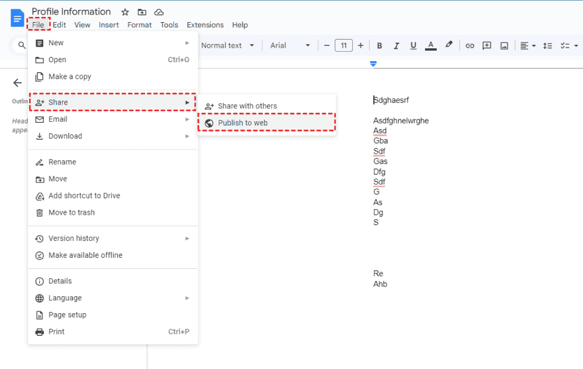Click the cloud document status icon
Screen dimensions: 583x369
point(159,12)
